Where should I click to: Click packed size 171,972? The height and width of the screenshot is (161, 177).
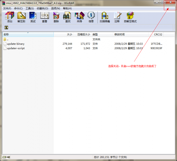click(85, 44)
